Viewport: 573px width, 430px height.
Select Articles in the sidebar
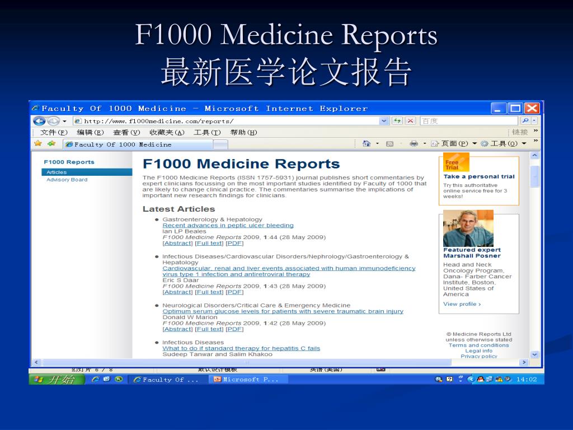(x=87, y=172)
